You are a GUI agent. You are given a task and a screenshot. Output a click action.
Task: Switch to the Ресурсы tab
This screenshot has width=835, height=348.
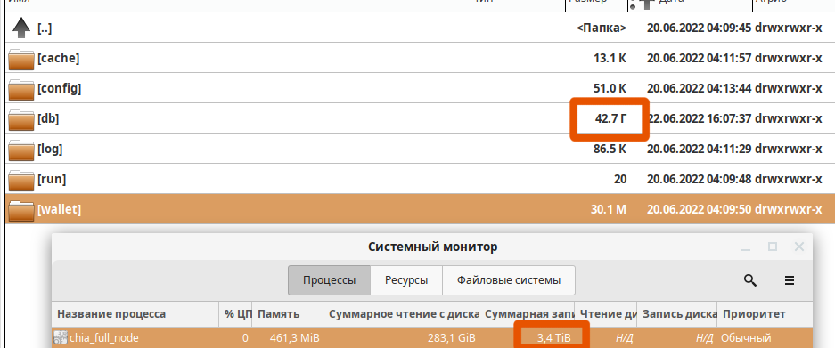pos(406,279)
